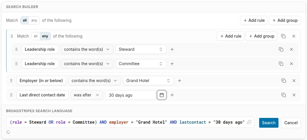Open the Grand Hotel value selector

click(x=148, y=81)
